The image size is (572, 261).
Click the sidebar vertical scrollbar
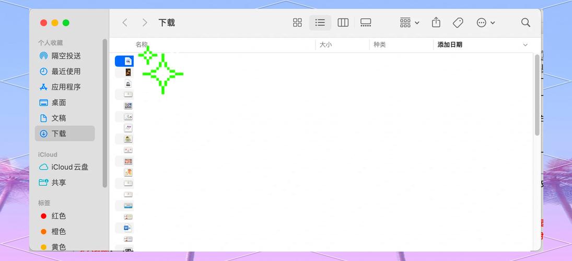[x=105, y=113]
